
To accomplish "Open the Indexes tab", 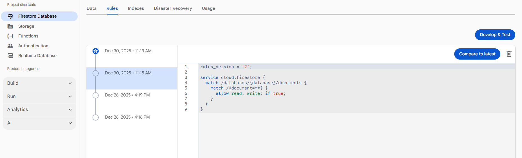I will tap(136, 8).
